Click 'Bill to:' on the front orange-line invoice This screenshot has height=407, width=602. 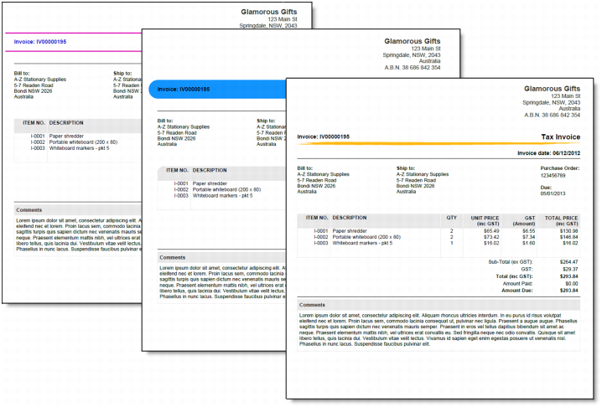305,168
